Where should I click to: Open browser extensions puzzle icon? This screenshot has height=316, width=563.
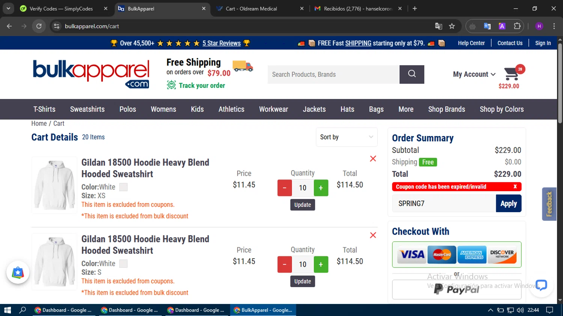point(517,26)
